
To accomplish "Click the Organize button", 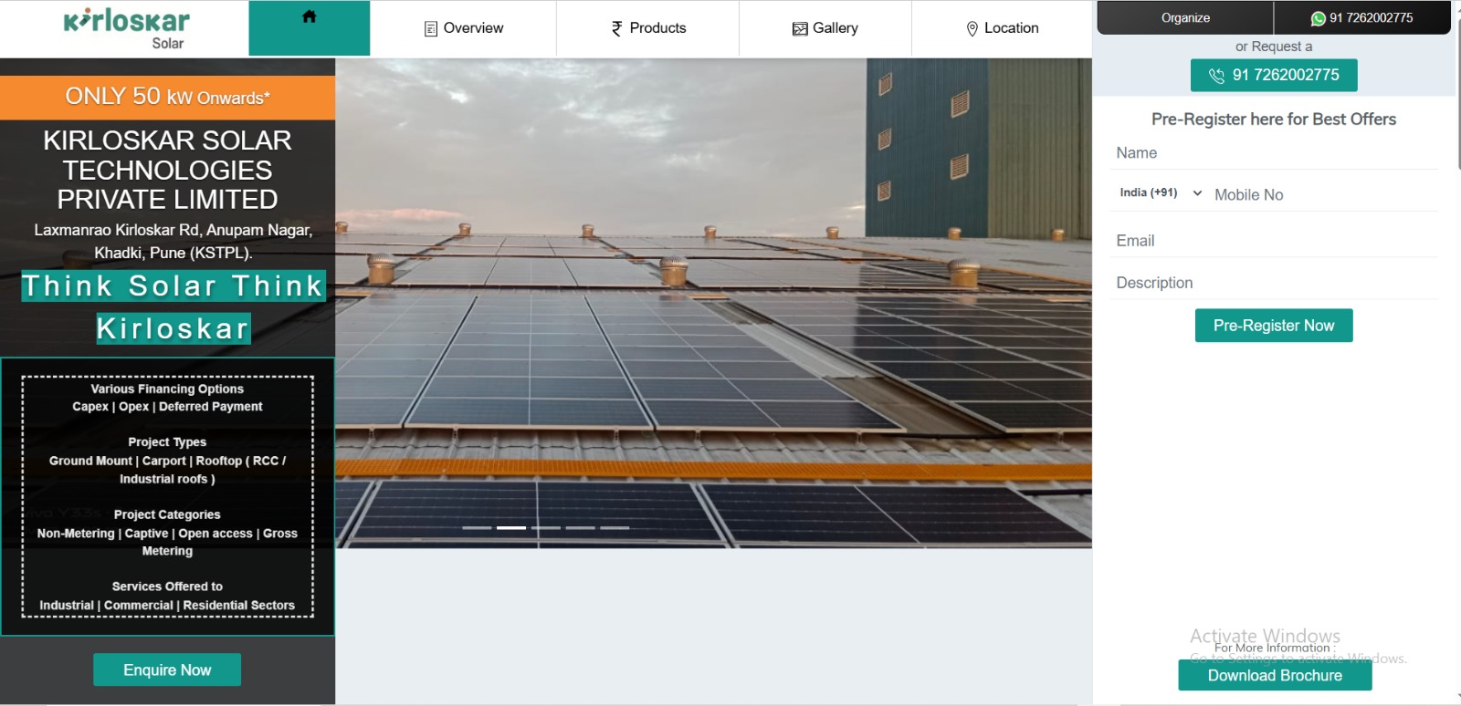I will [1185, 18].
